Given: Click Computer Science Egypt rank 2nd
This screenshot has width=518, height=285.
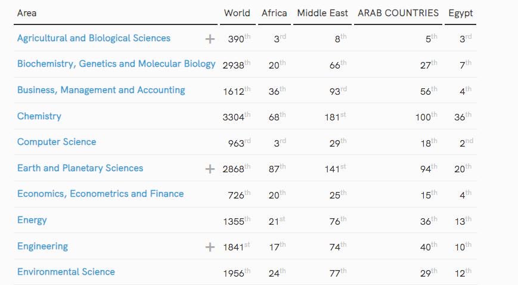Looking at the screenshot, I should (x=463, y=142).
